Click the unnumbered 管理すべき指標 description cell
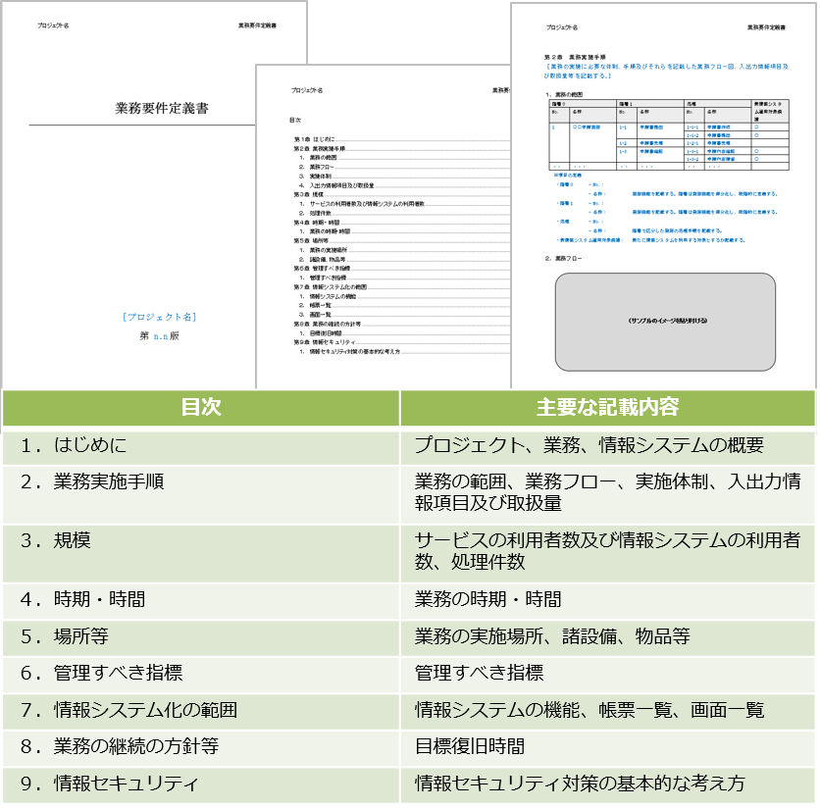 click(608, 674)
